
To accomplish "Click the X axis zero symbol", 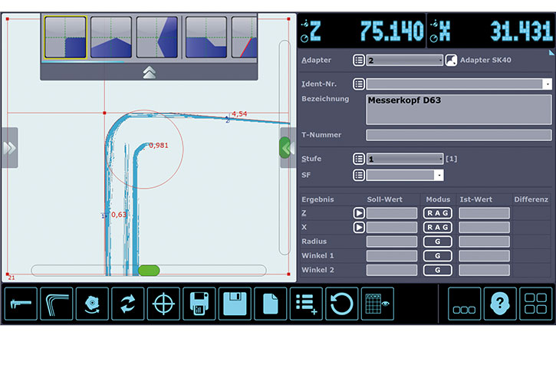I will pos(433,38).
